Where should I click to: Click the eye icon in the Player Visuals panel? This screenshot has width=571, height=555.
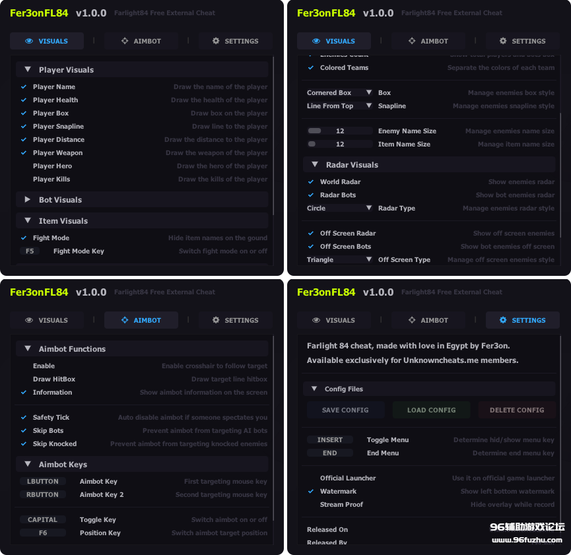29,41
